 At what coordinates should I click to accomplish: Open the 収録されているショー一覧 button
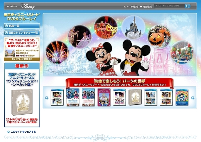coord(22,33)
